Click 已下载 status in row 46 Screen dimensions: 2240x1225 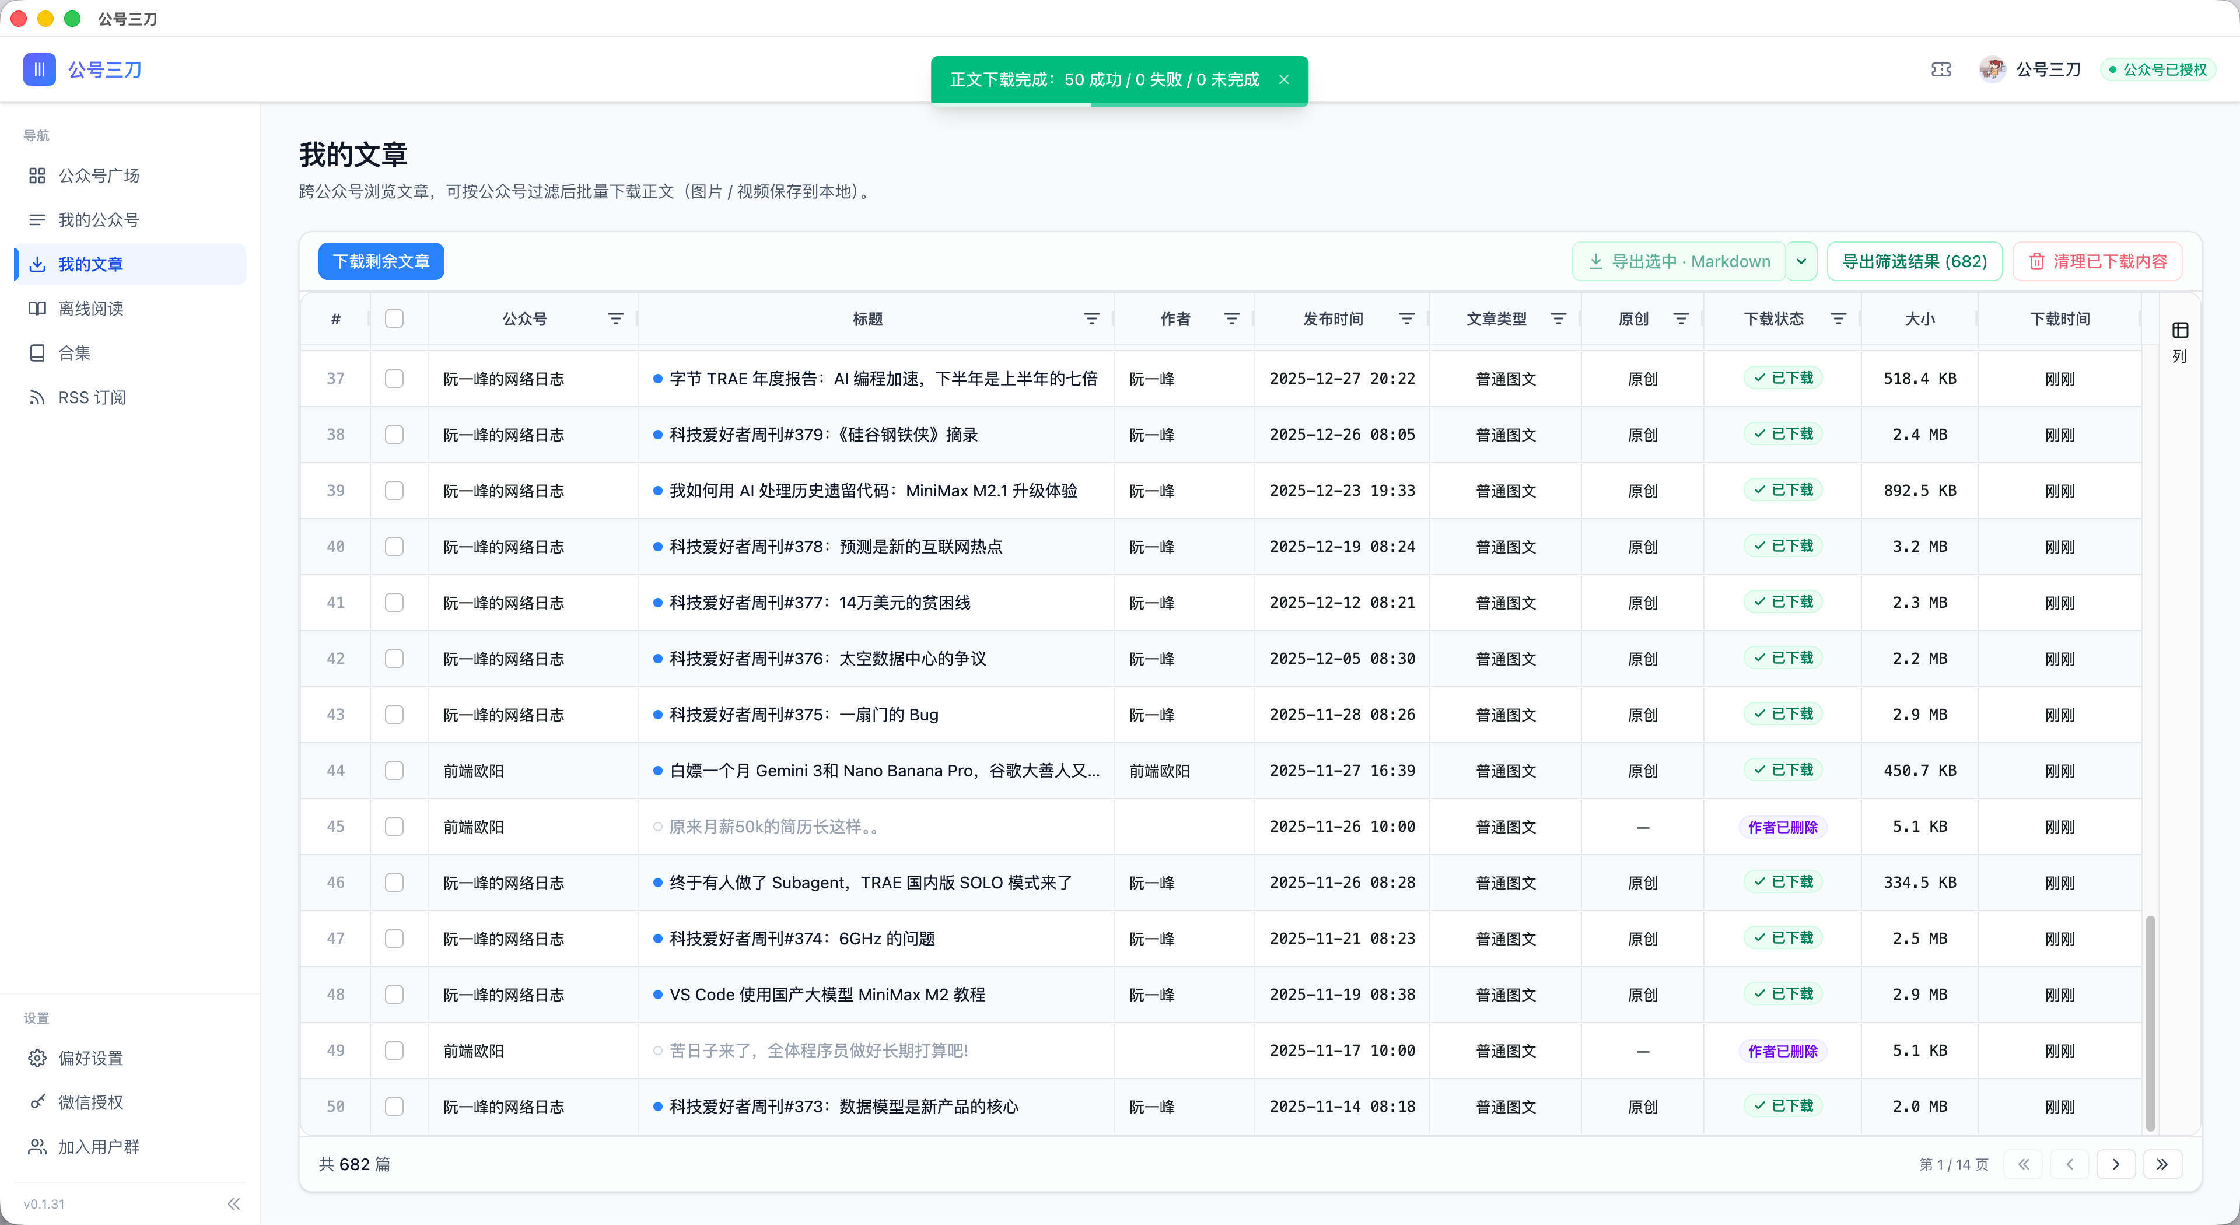click(x=1783, y=883)
